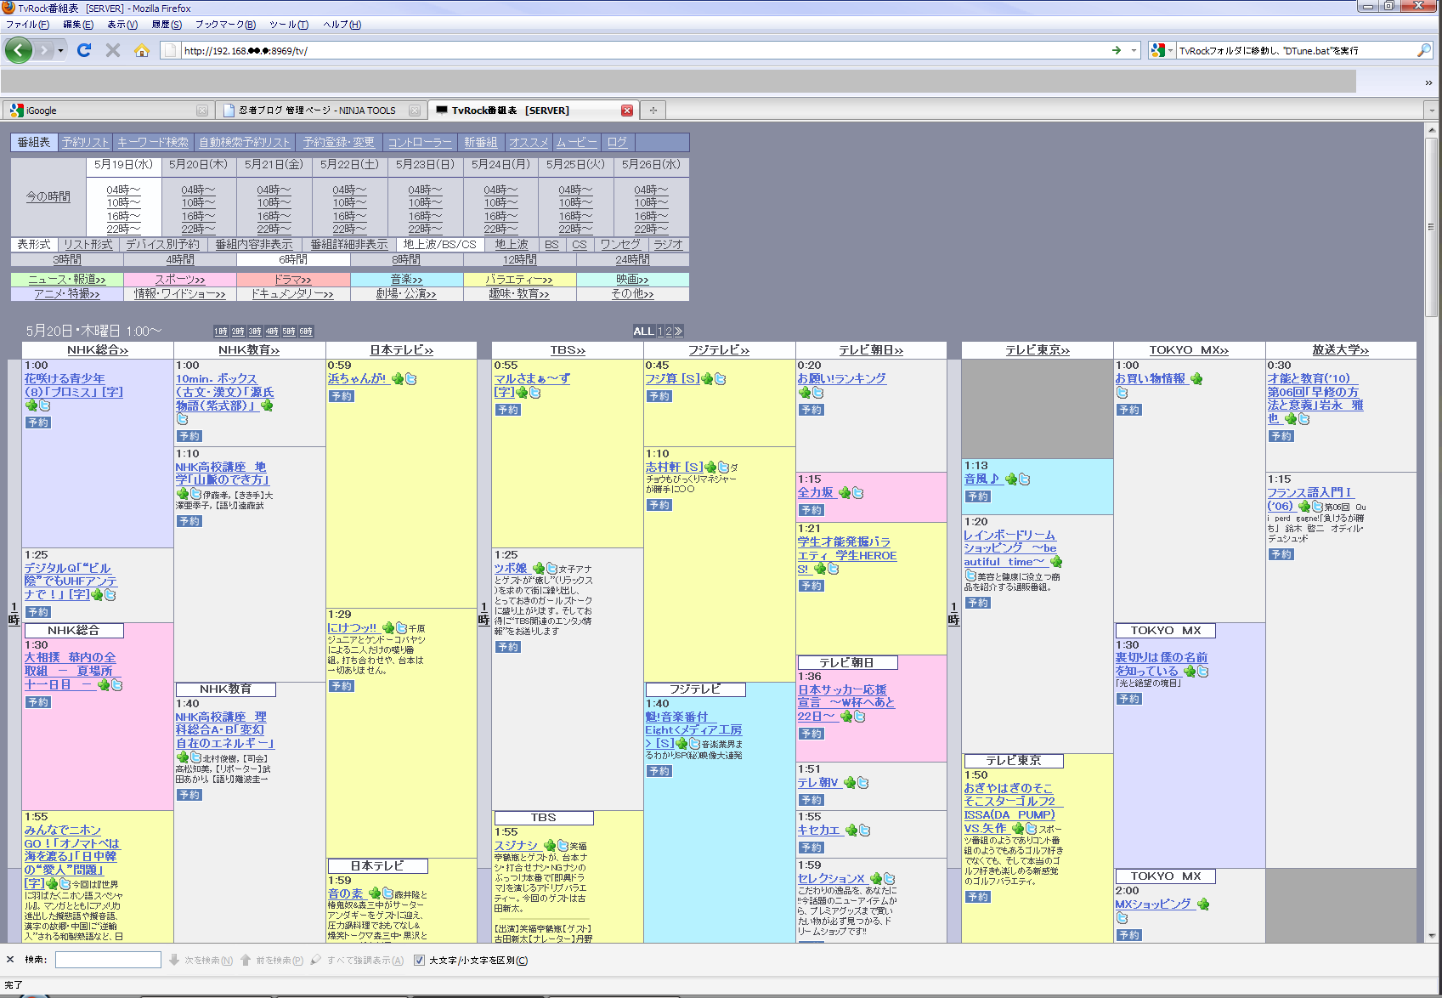
Task: Open the ファイル menu
Action: [x=27, y=25]
